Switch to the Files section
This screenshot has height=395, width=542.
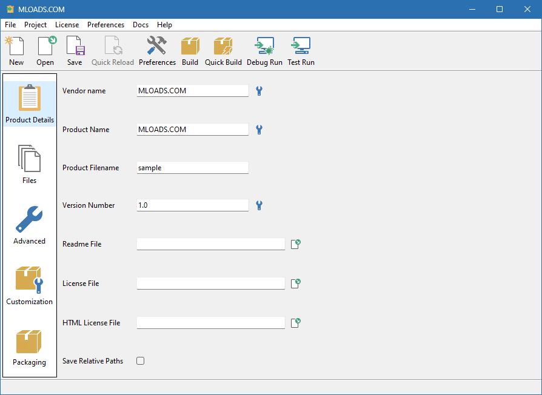click(x=30, y=164)
